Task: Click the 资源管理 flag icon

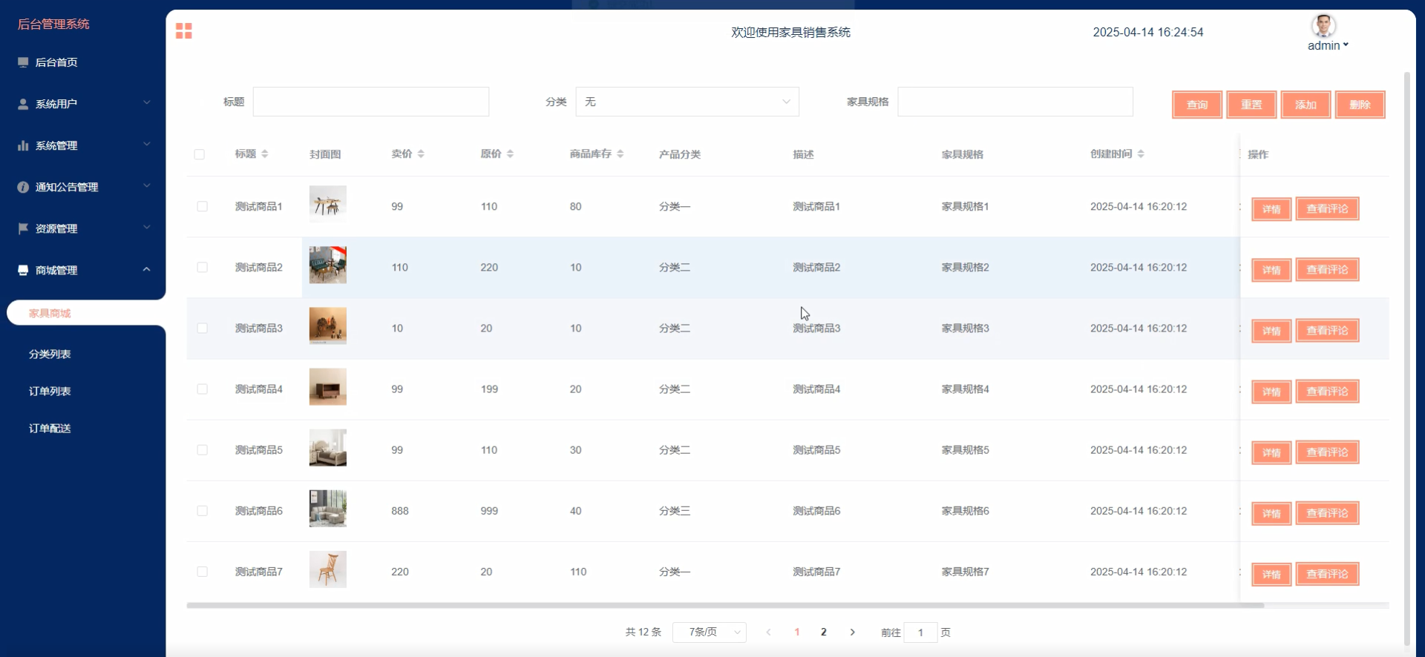Action: pyautogui.click(x=23, y=228)
